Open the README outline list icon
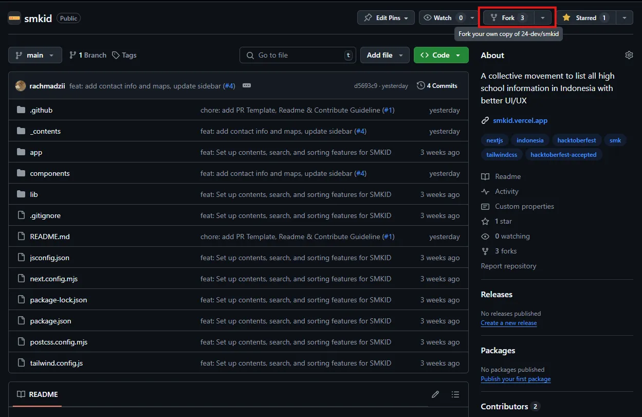The height and width of the screenshot is (417, 642). click(x=455, y=394)
